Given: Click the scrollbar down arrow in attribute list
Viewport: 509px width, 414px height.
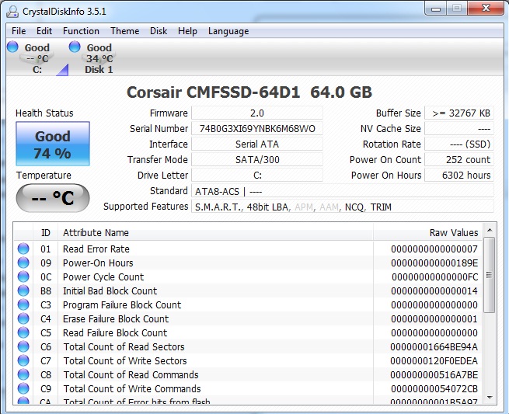Looking at the screenshot, I should [490, 398].
